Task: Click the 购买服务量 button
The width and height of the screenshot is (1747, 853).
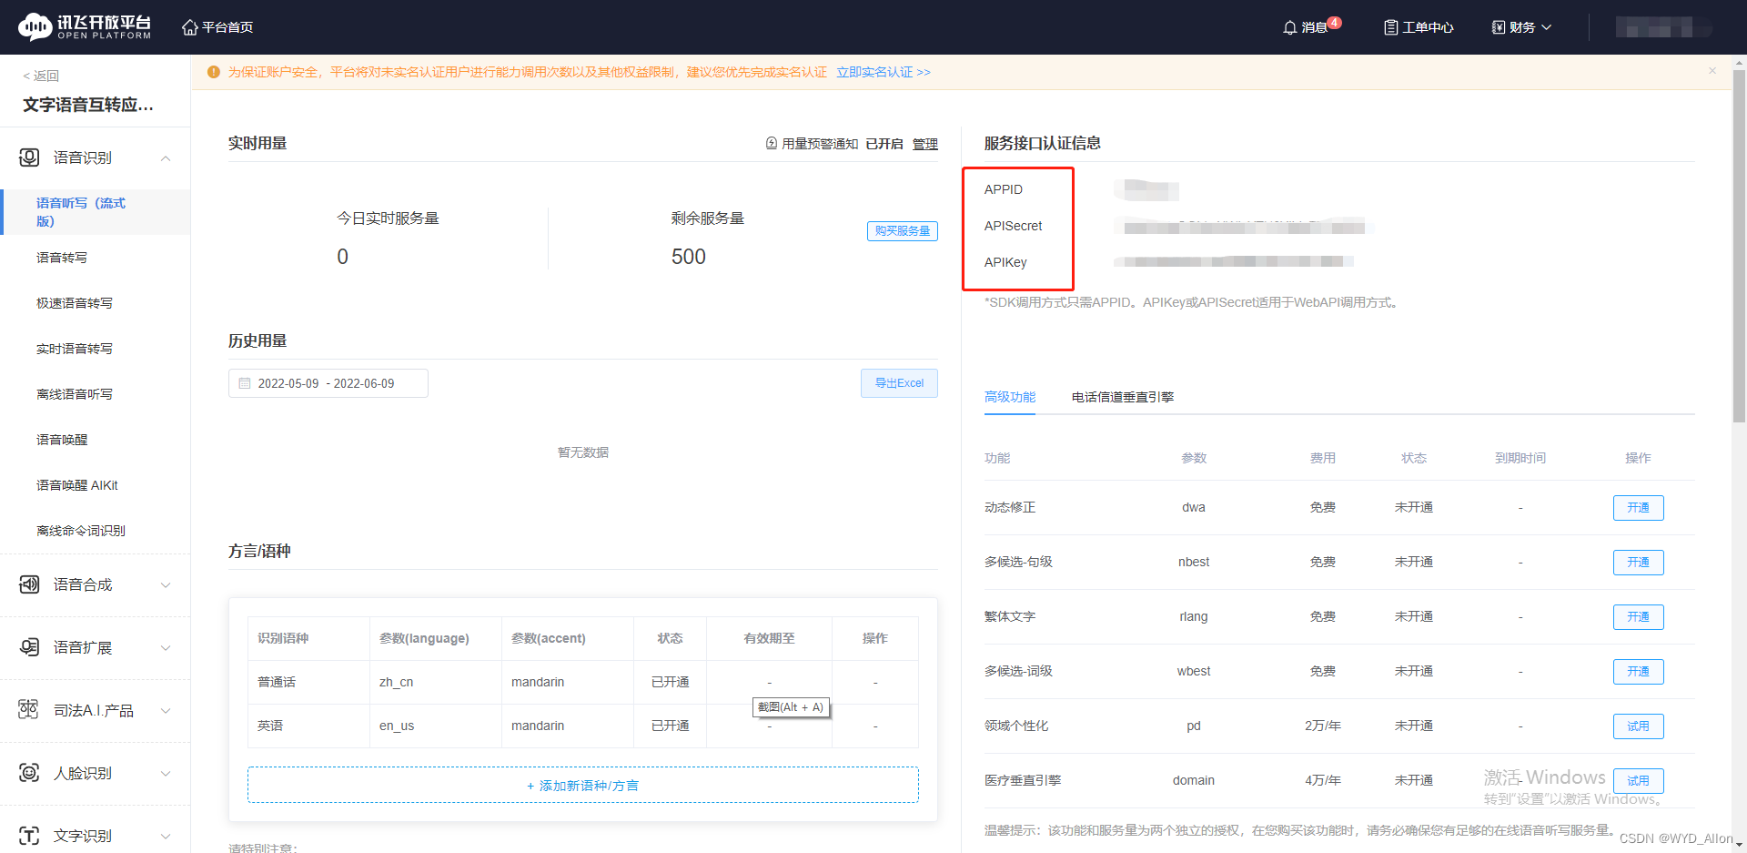Action: (x=903, y=231)
